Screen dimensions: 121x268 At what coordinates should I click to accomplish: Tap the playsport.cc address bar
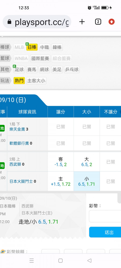37,22
